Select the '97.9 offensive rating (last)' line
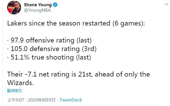 49,41
